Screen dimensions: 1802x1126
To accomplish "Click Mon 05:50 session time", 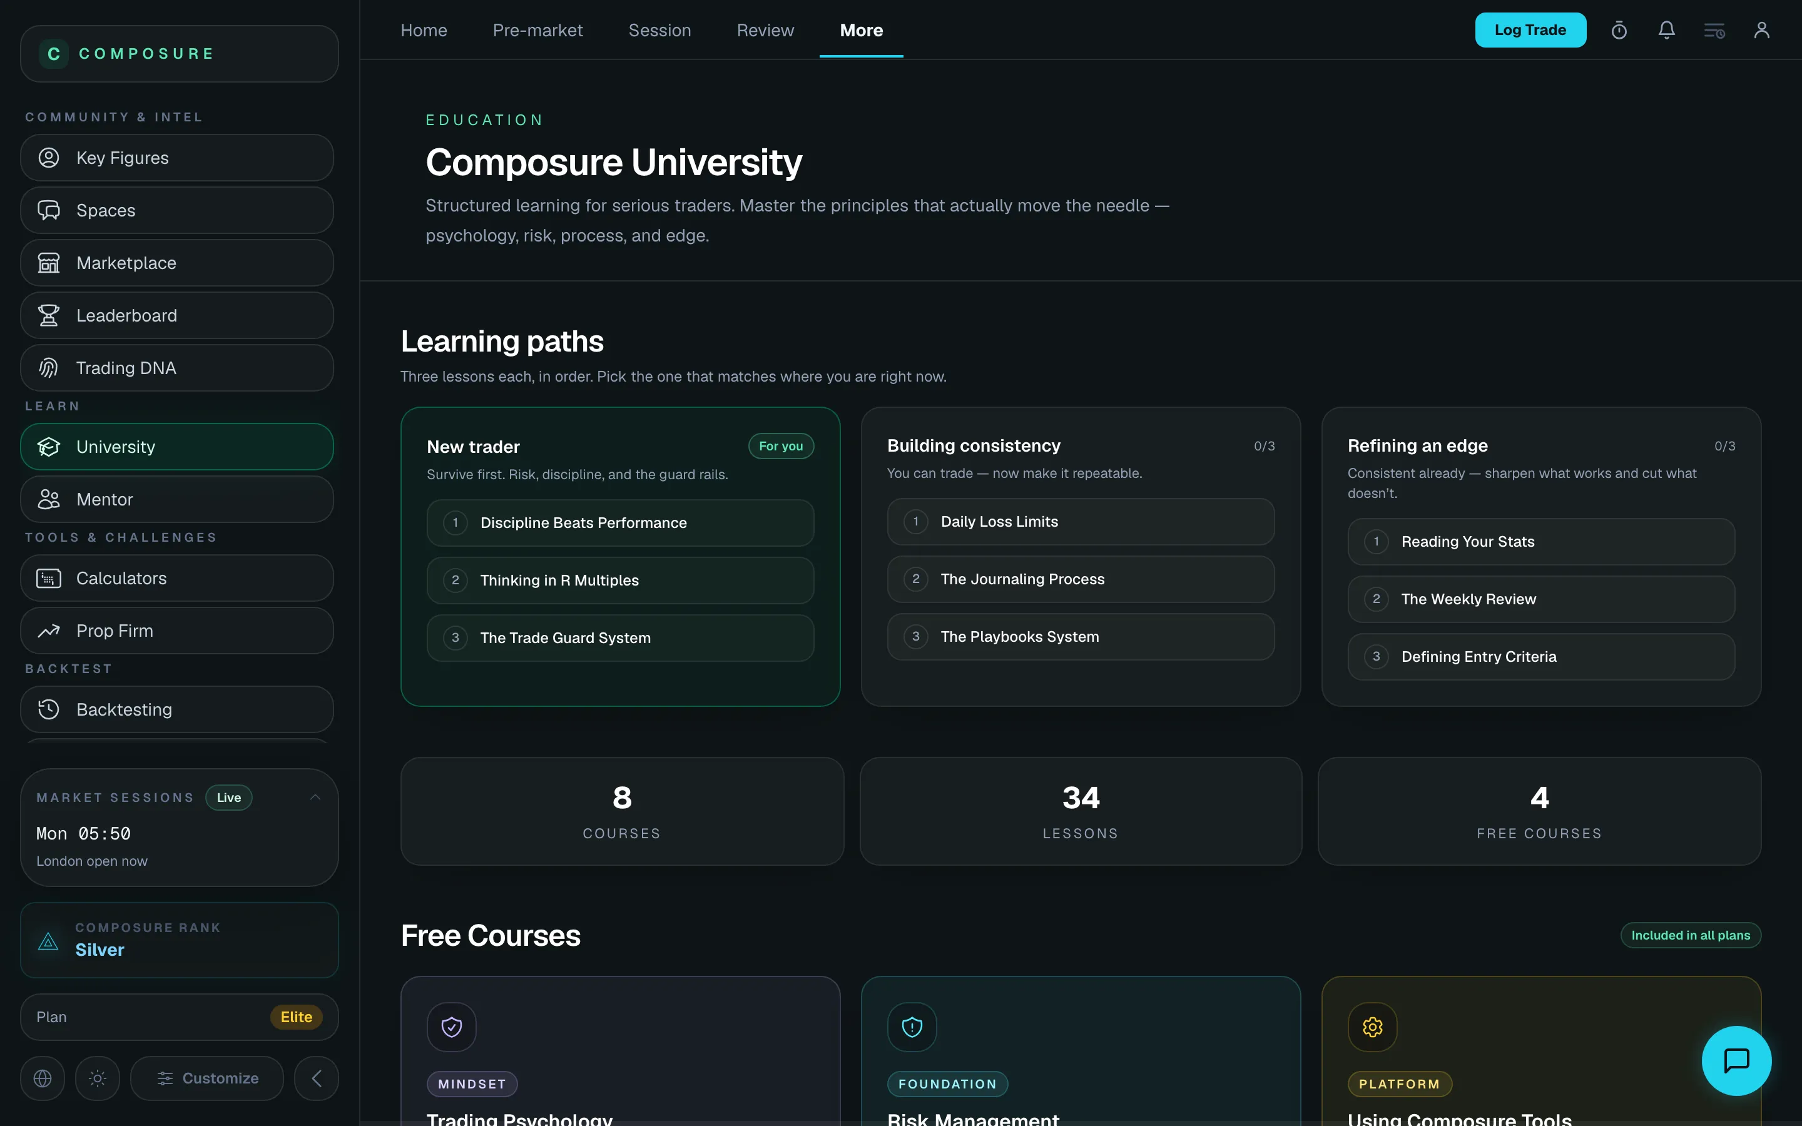I will tap(83, 834).
